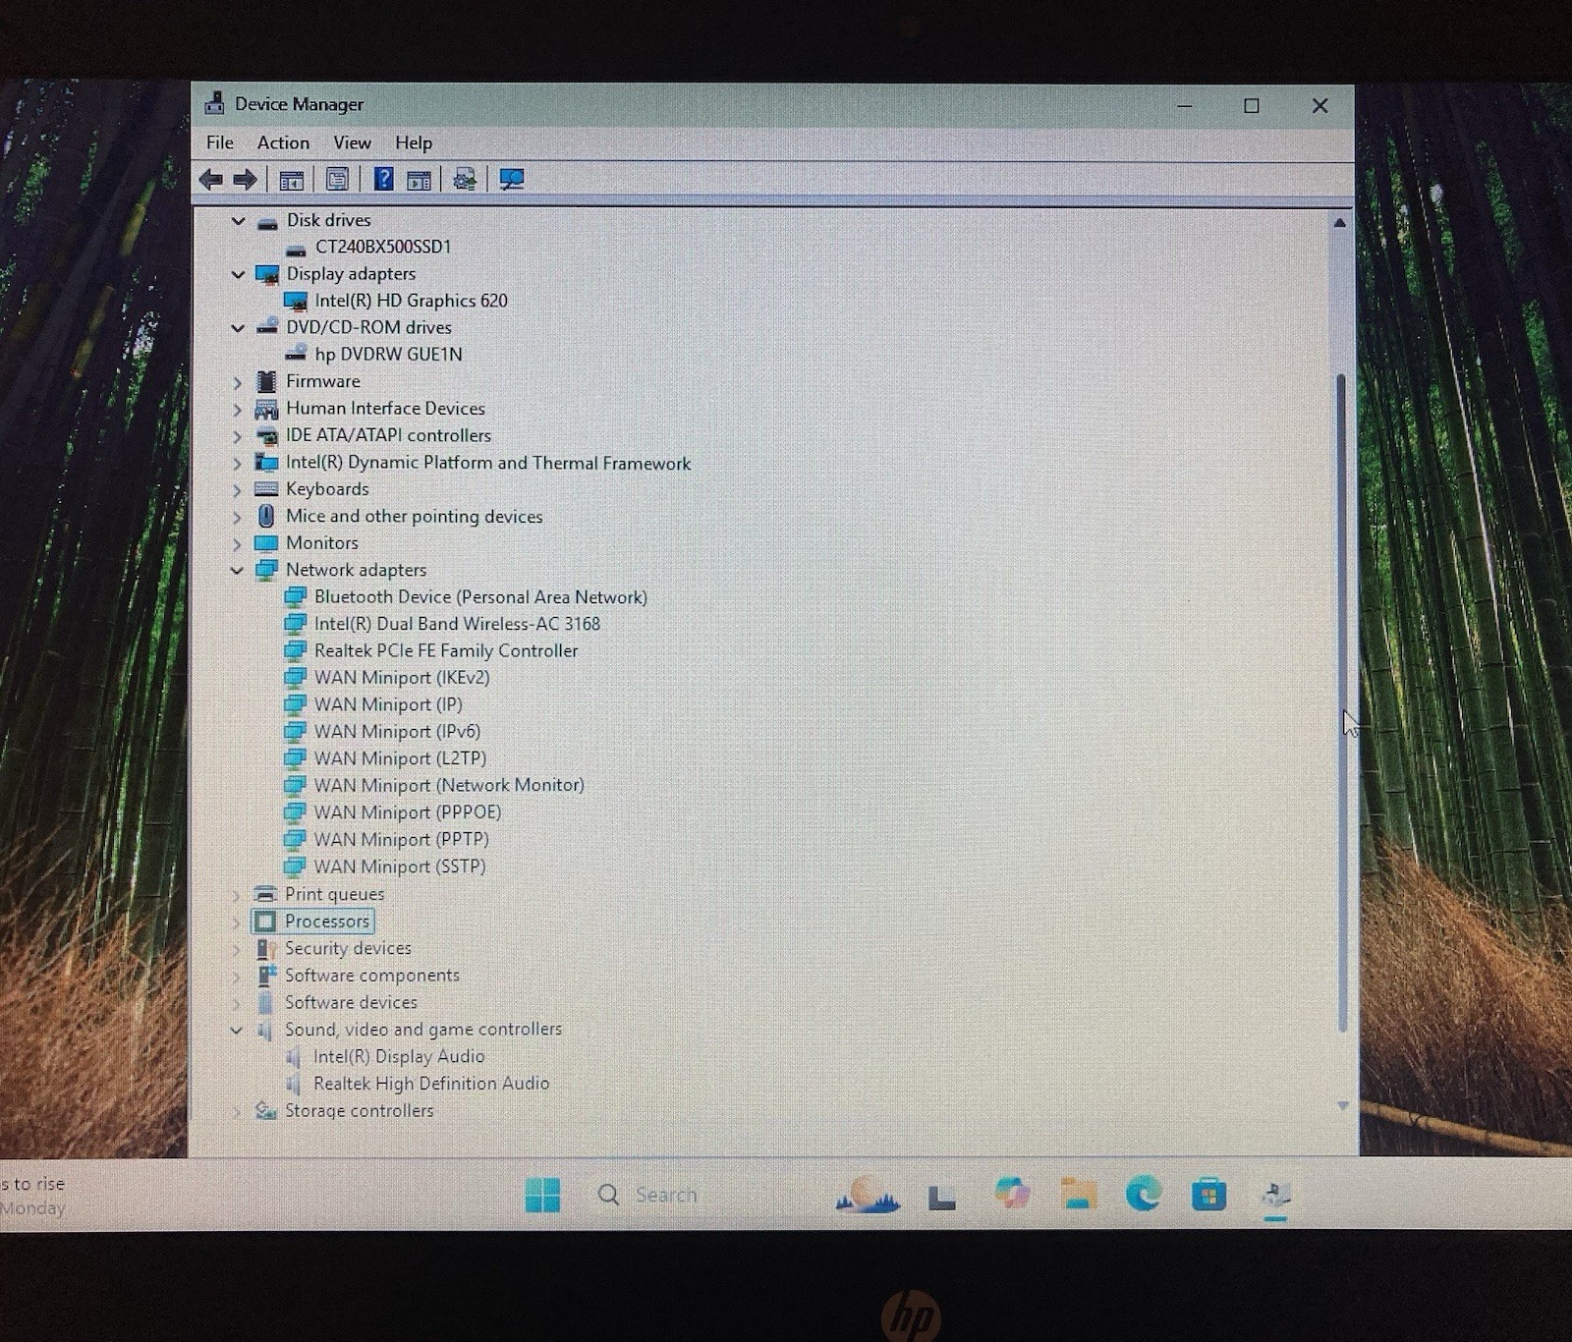Open Microsoft Store from the taskbar
This screenshot has height=1342, width=1572.
pos(1208,1195)
